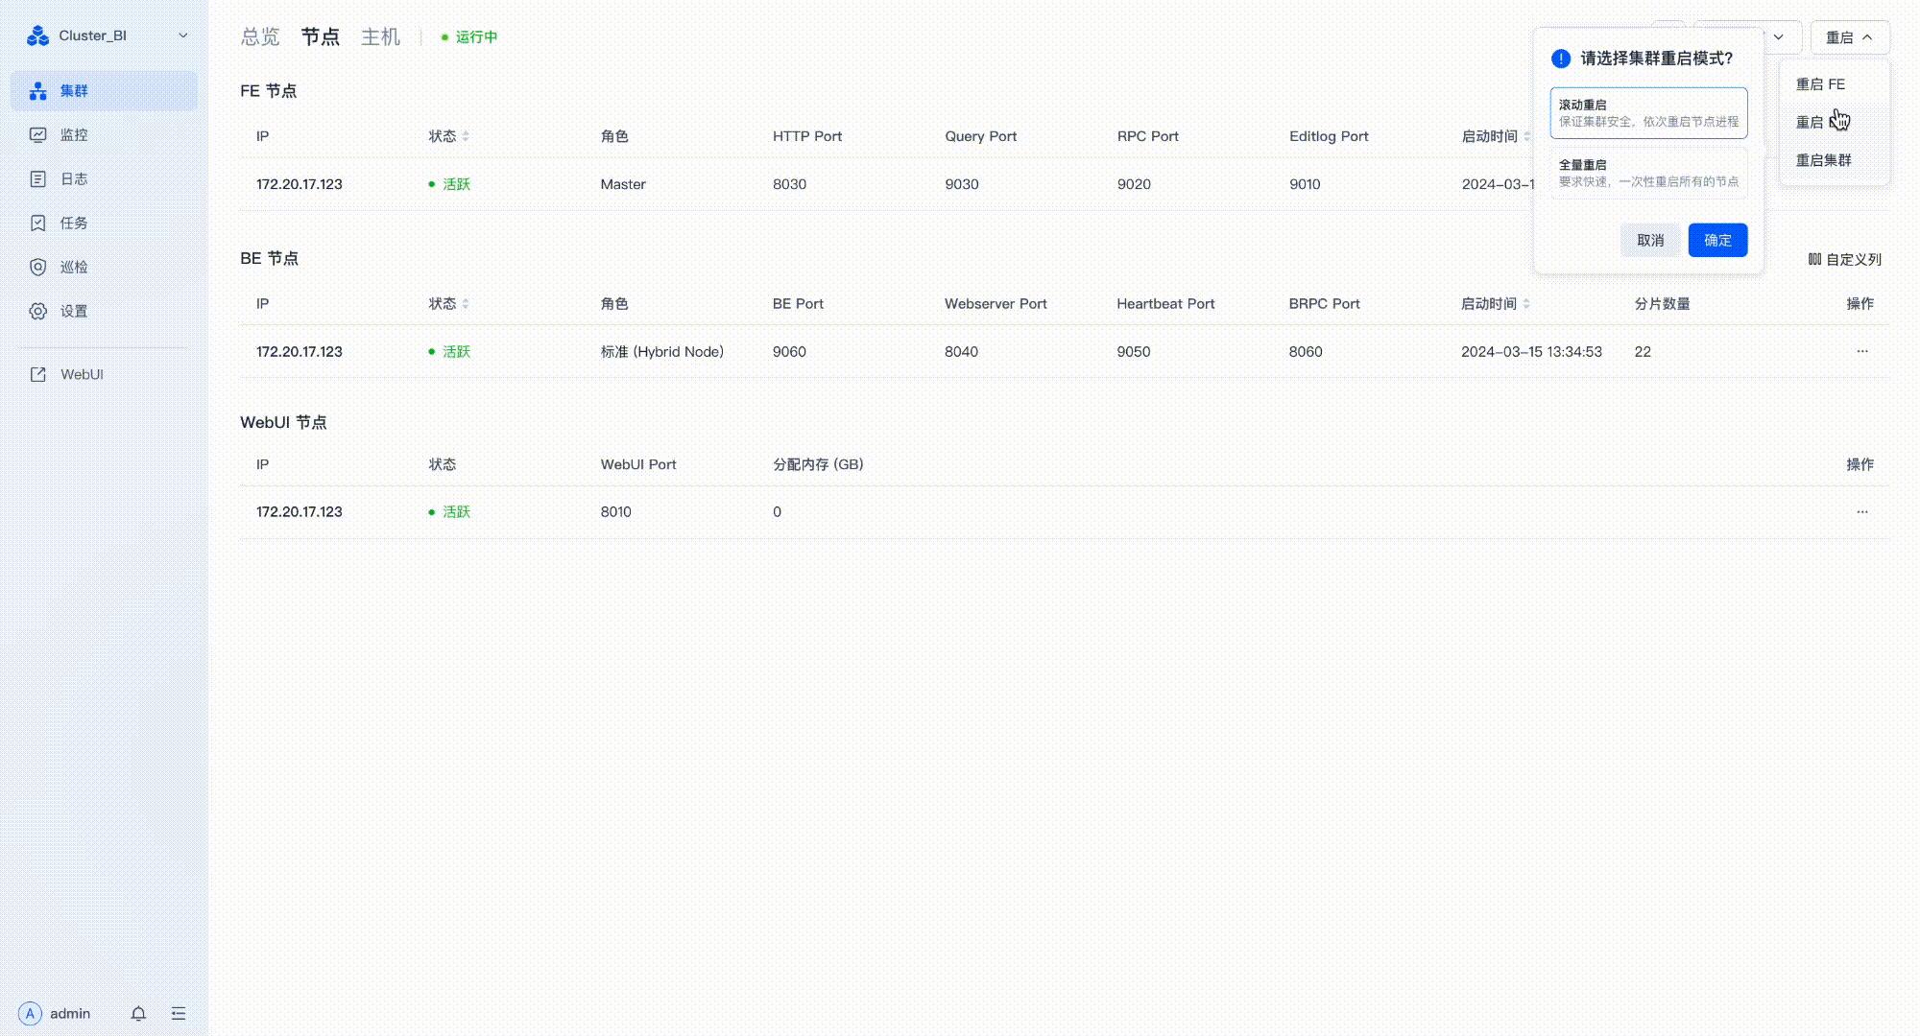Open the 集群 sidebar section

[x=104, y=91]
